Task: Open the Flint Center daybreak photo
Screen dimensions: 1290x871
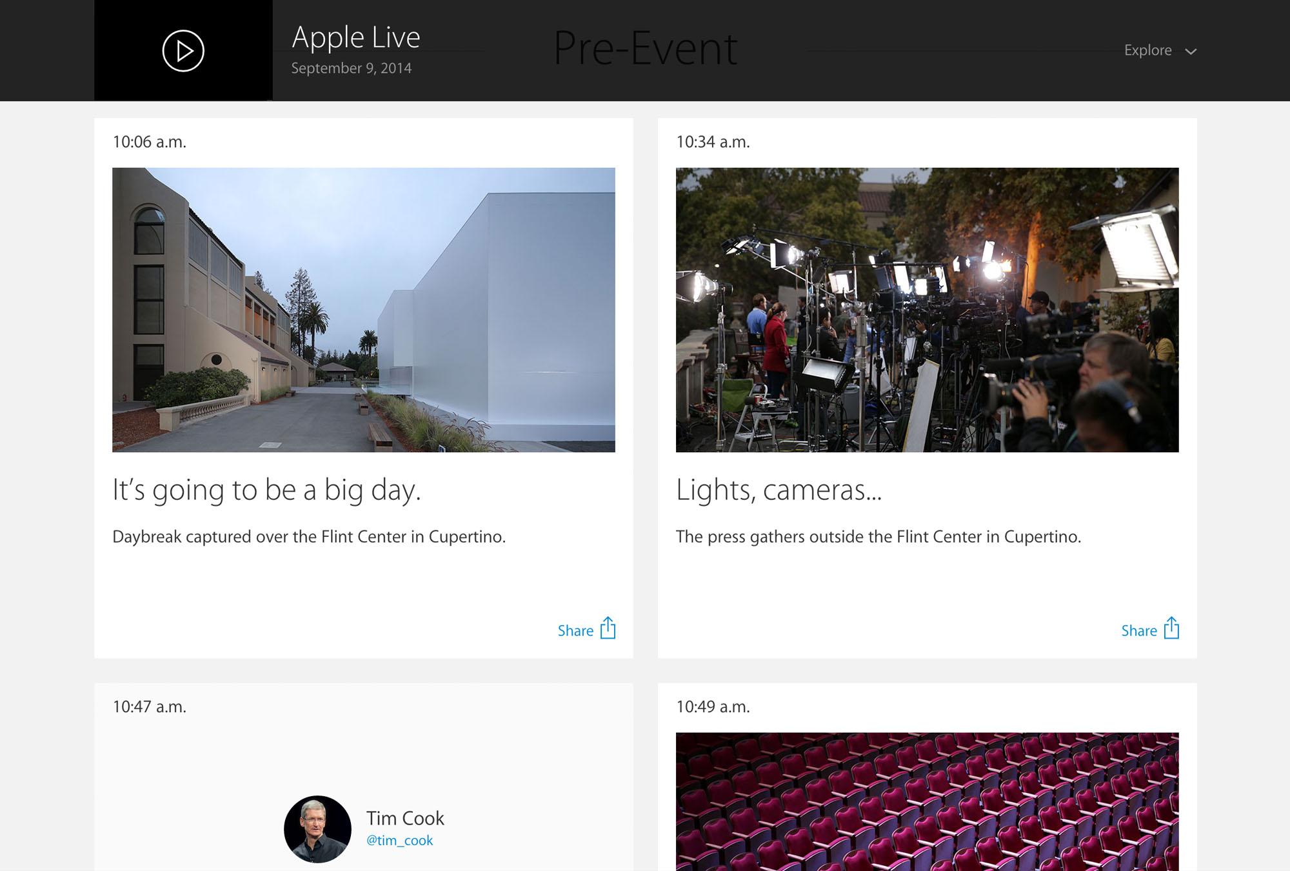Action: [363, 310]
